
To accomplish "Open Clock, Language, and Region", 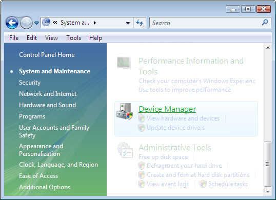I will pyautogui.click(x=58, y=165).
